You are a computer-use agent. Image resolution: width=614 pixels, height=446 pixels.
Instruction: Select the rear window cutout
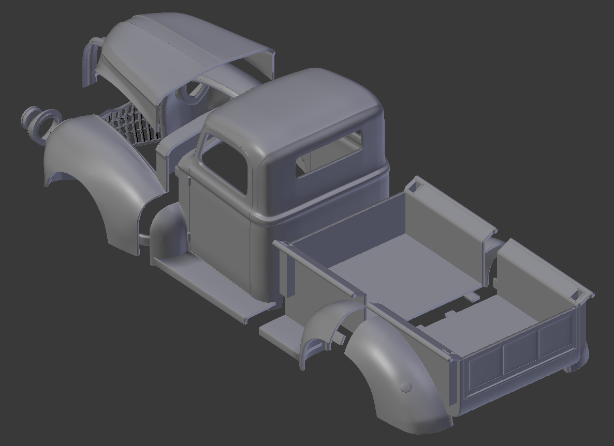(x=331, y=155)
